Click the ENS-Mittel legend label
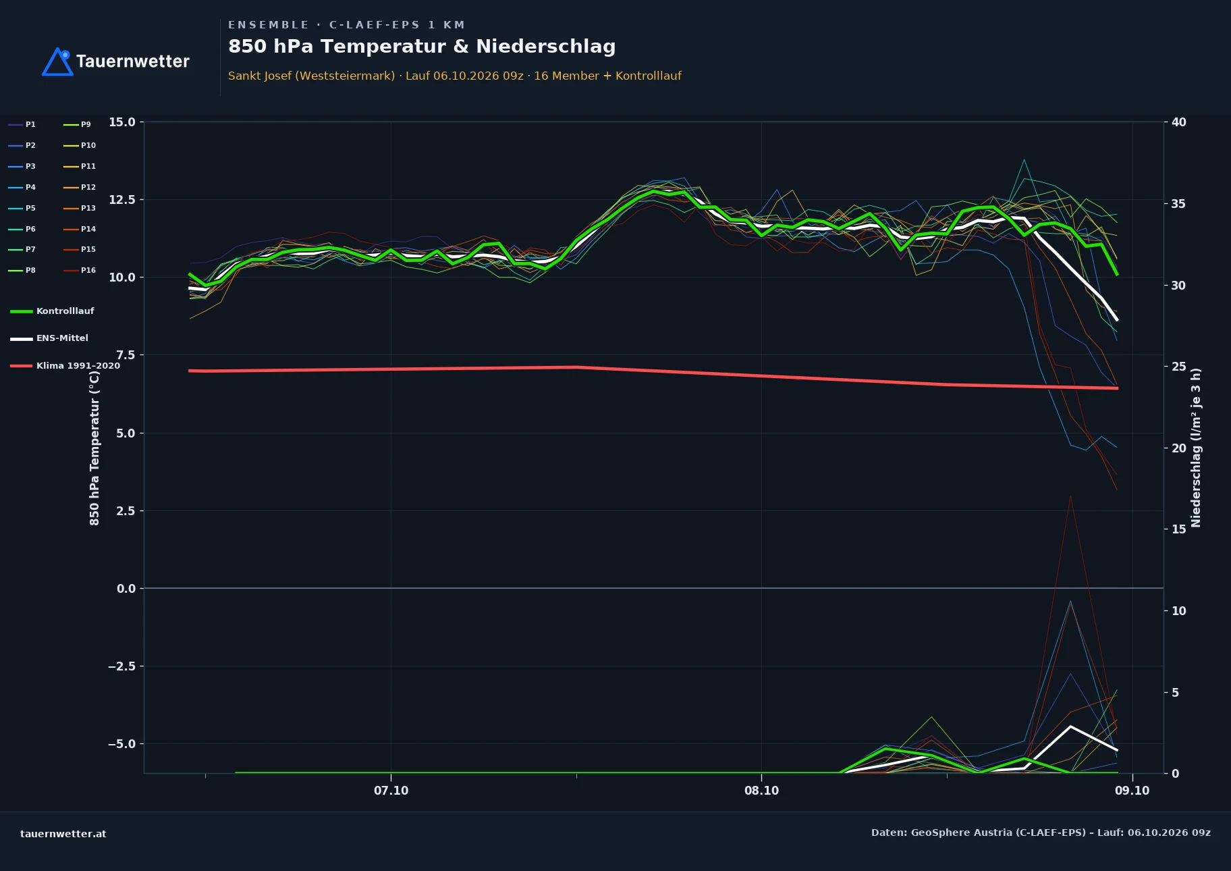Viewport: 1231px width, 871px height. click(x=62, y=338)
